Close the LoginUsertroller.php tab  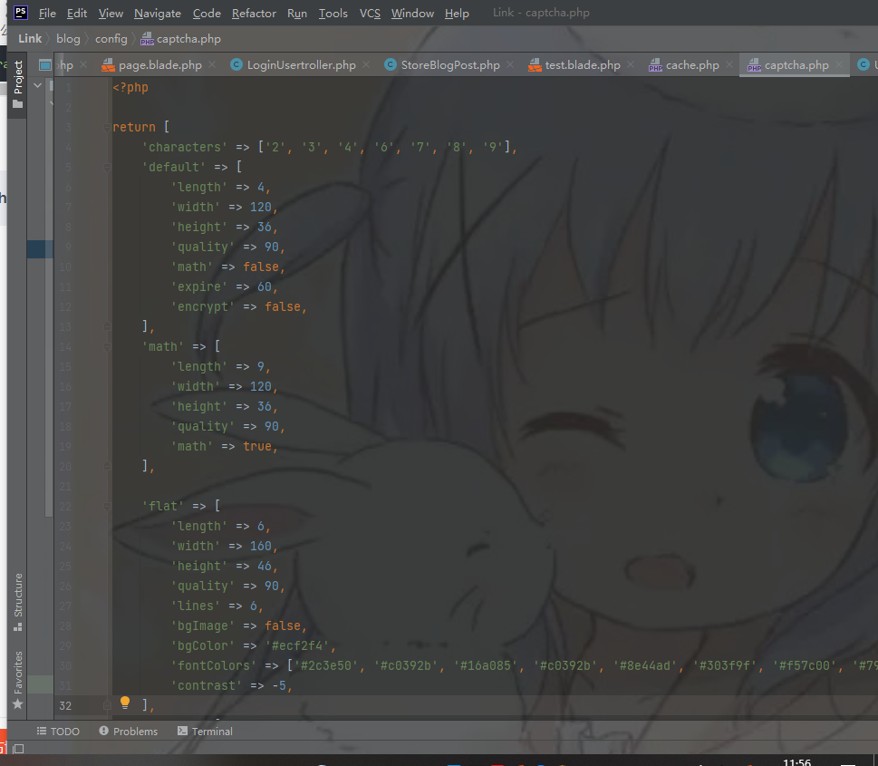[x=366, y=65]
